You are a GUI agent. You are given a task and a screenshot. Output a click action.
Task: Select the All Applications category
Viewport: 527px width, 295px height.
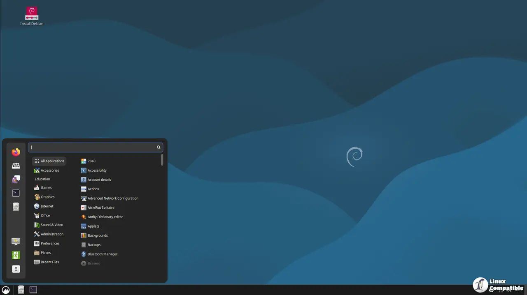pos(49,161)
